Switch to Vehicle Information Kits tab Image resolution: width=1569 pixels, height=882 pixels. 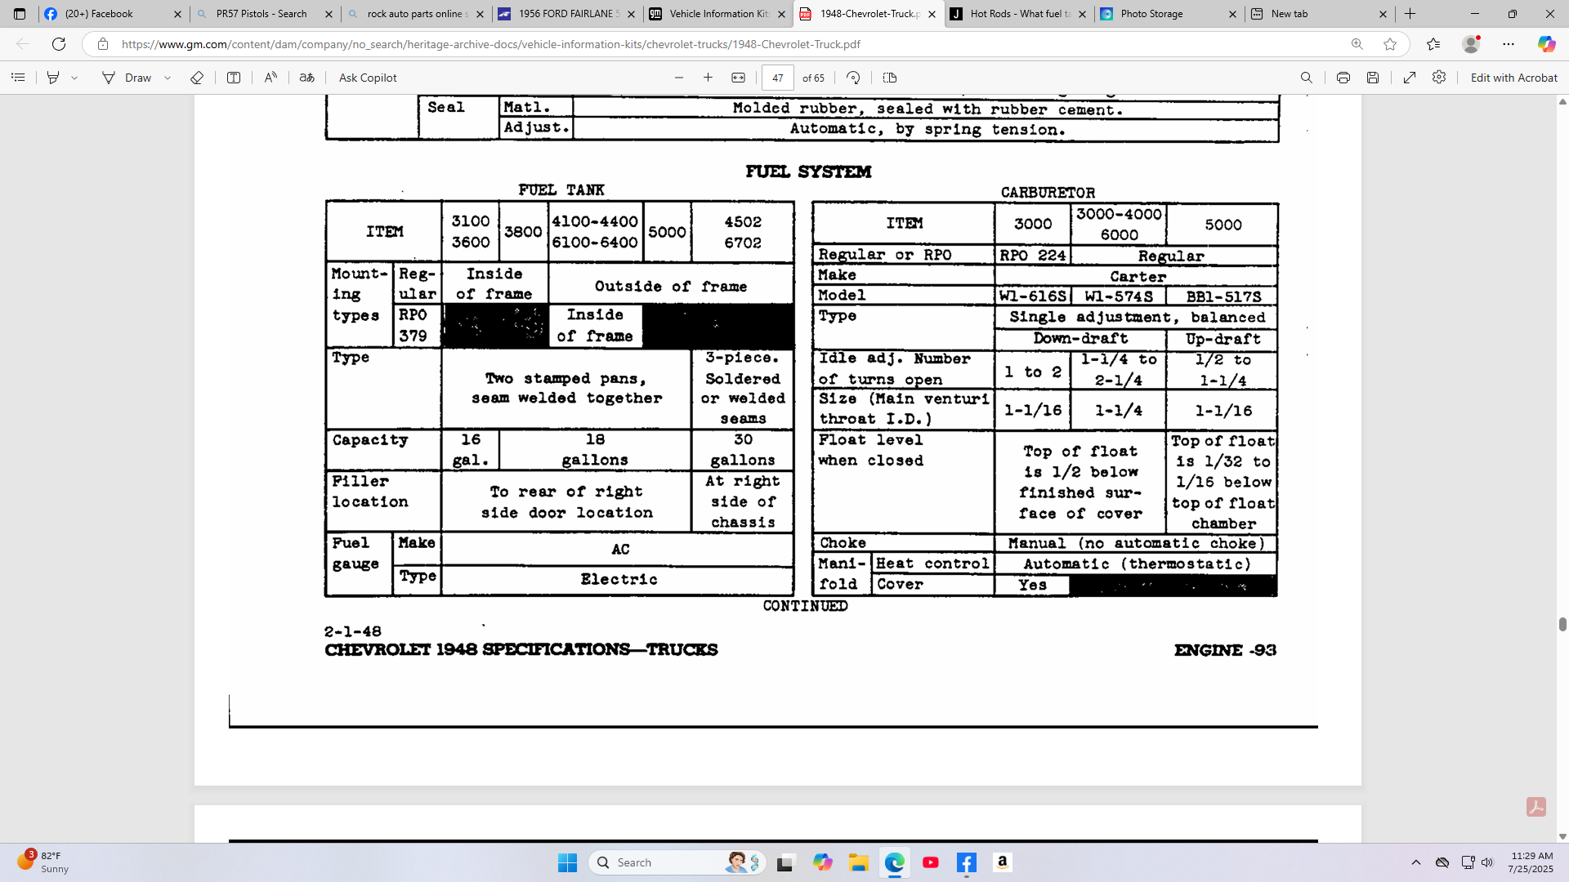coord(717,14)
